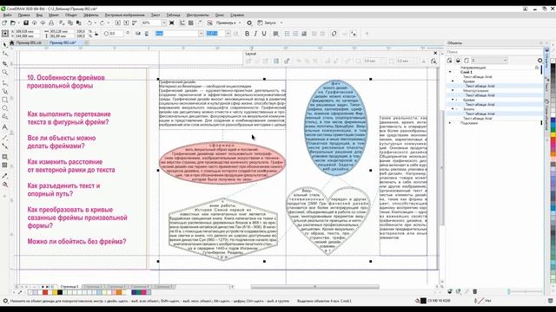Click the next page arrow in navigator
The width and height of the screenshot is (556, 312).
43,287
